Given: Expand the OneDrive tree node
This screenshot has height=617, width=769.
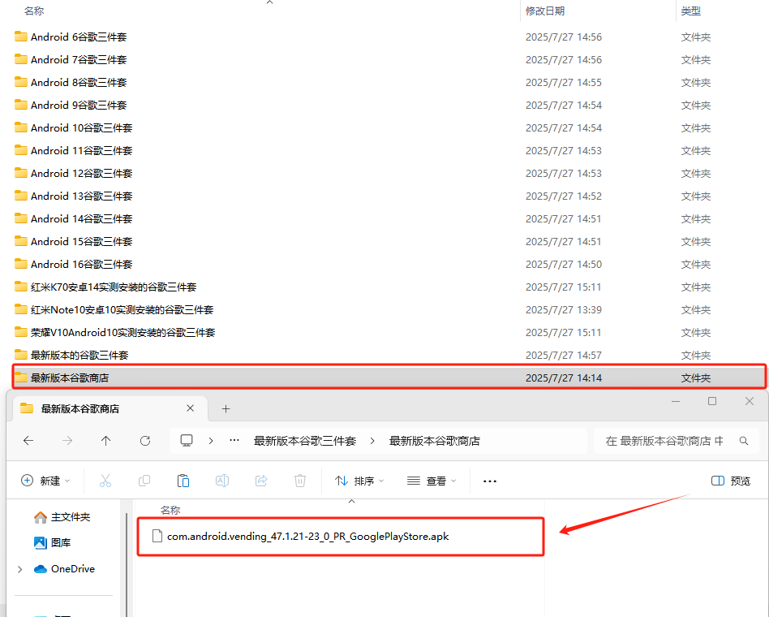Looking at the screenshot, I should click(x=20, y=569).
